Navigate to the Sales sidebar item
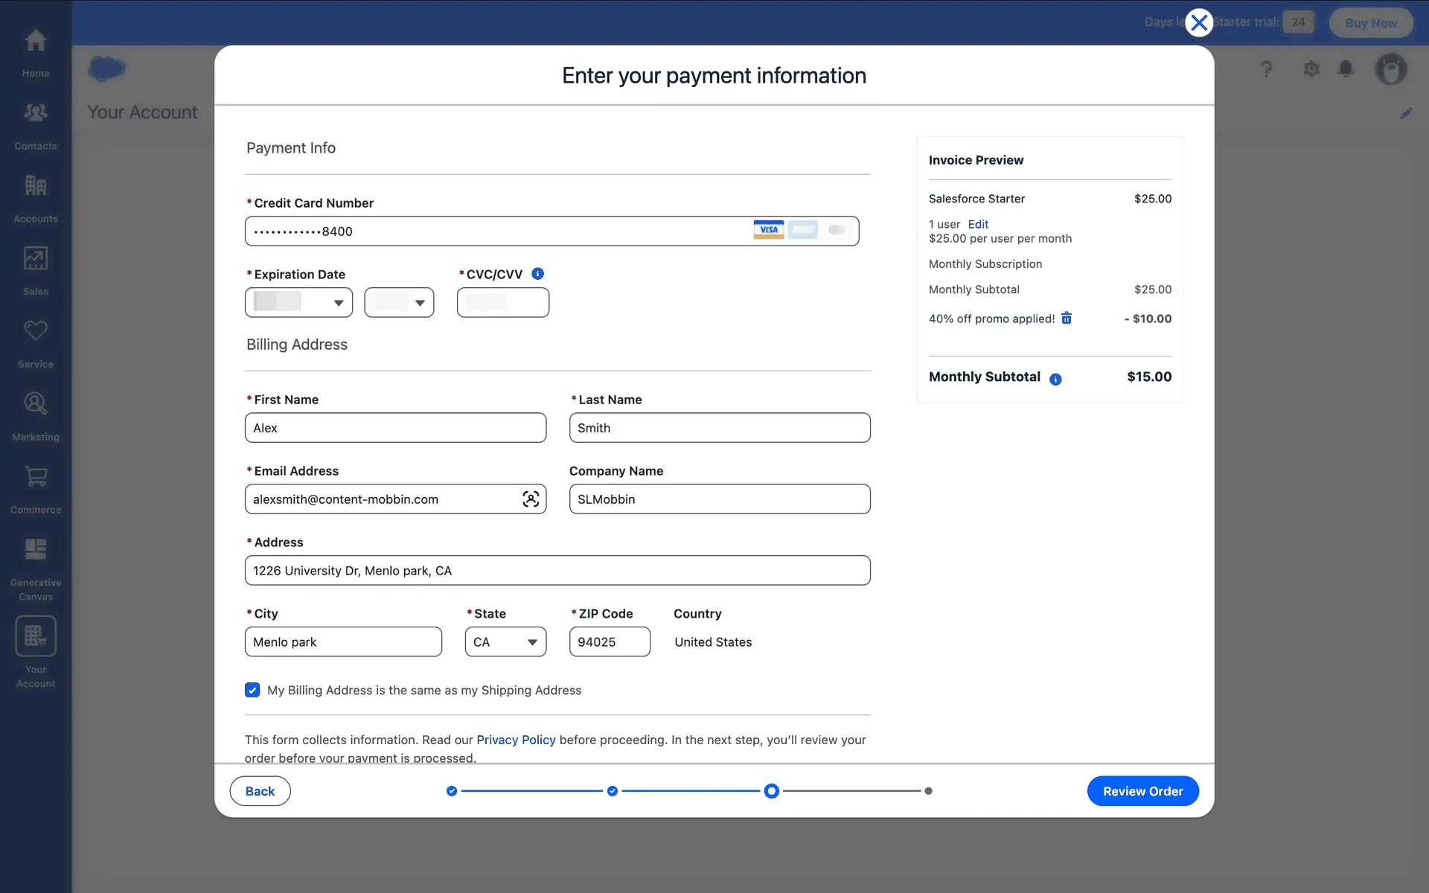 [36, 269]
